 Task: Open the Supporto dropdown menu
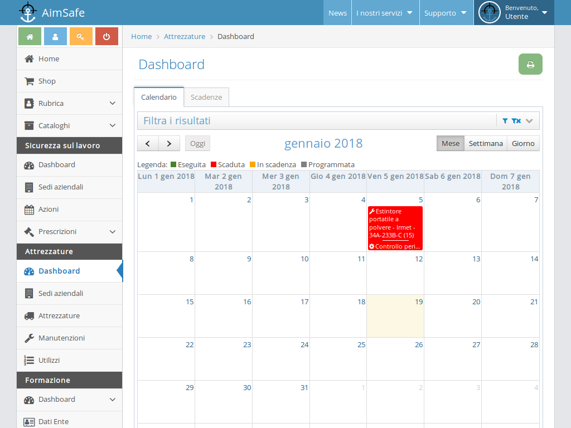[x=447, y=13]
